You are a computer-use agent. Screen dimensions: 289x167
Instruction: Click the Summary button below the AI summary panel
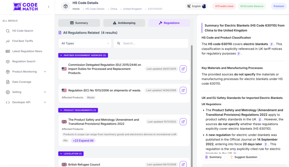[213, 157]
